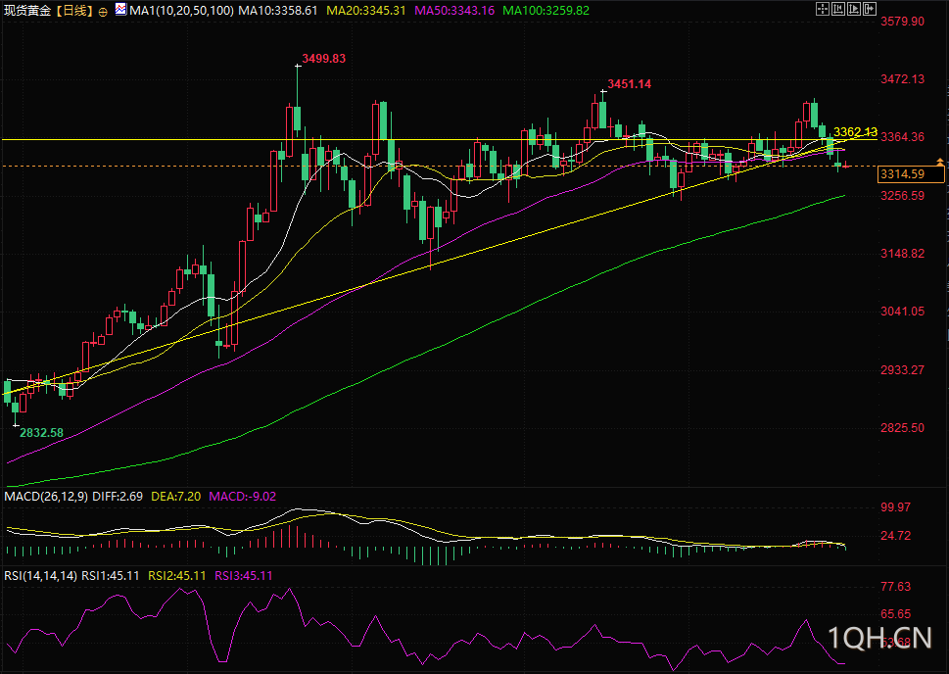The height and width of the screenshot is (674, 949).
Task: Click the crosshair circle icon beside 日线
Action: [103, 11]
